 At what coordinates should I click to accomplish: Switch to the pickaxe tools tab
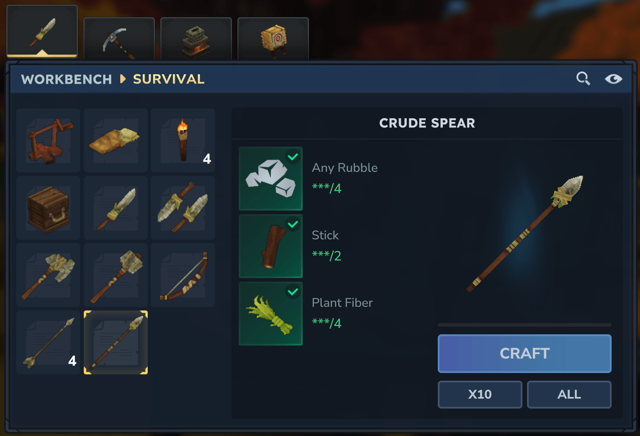(x=119, y=39)
